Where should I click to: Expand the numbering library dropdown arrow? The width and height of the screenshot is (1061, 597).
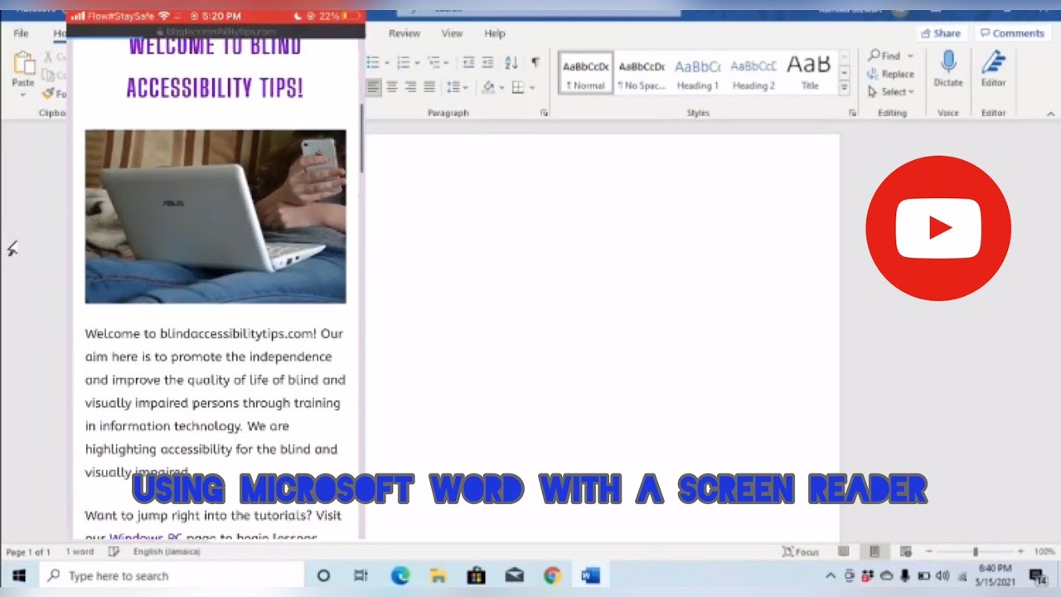point(416,63)
